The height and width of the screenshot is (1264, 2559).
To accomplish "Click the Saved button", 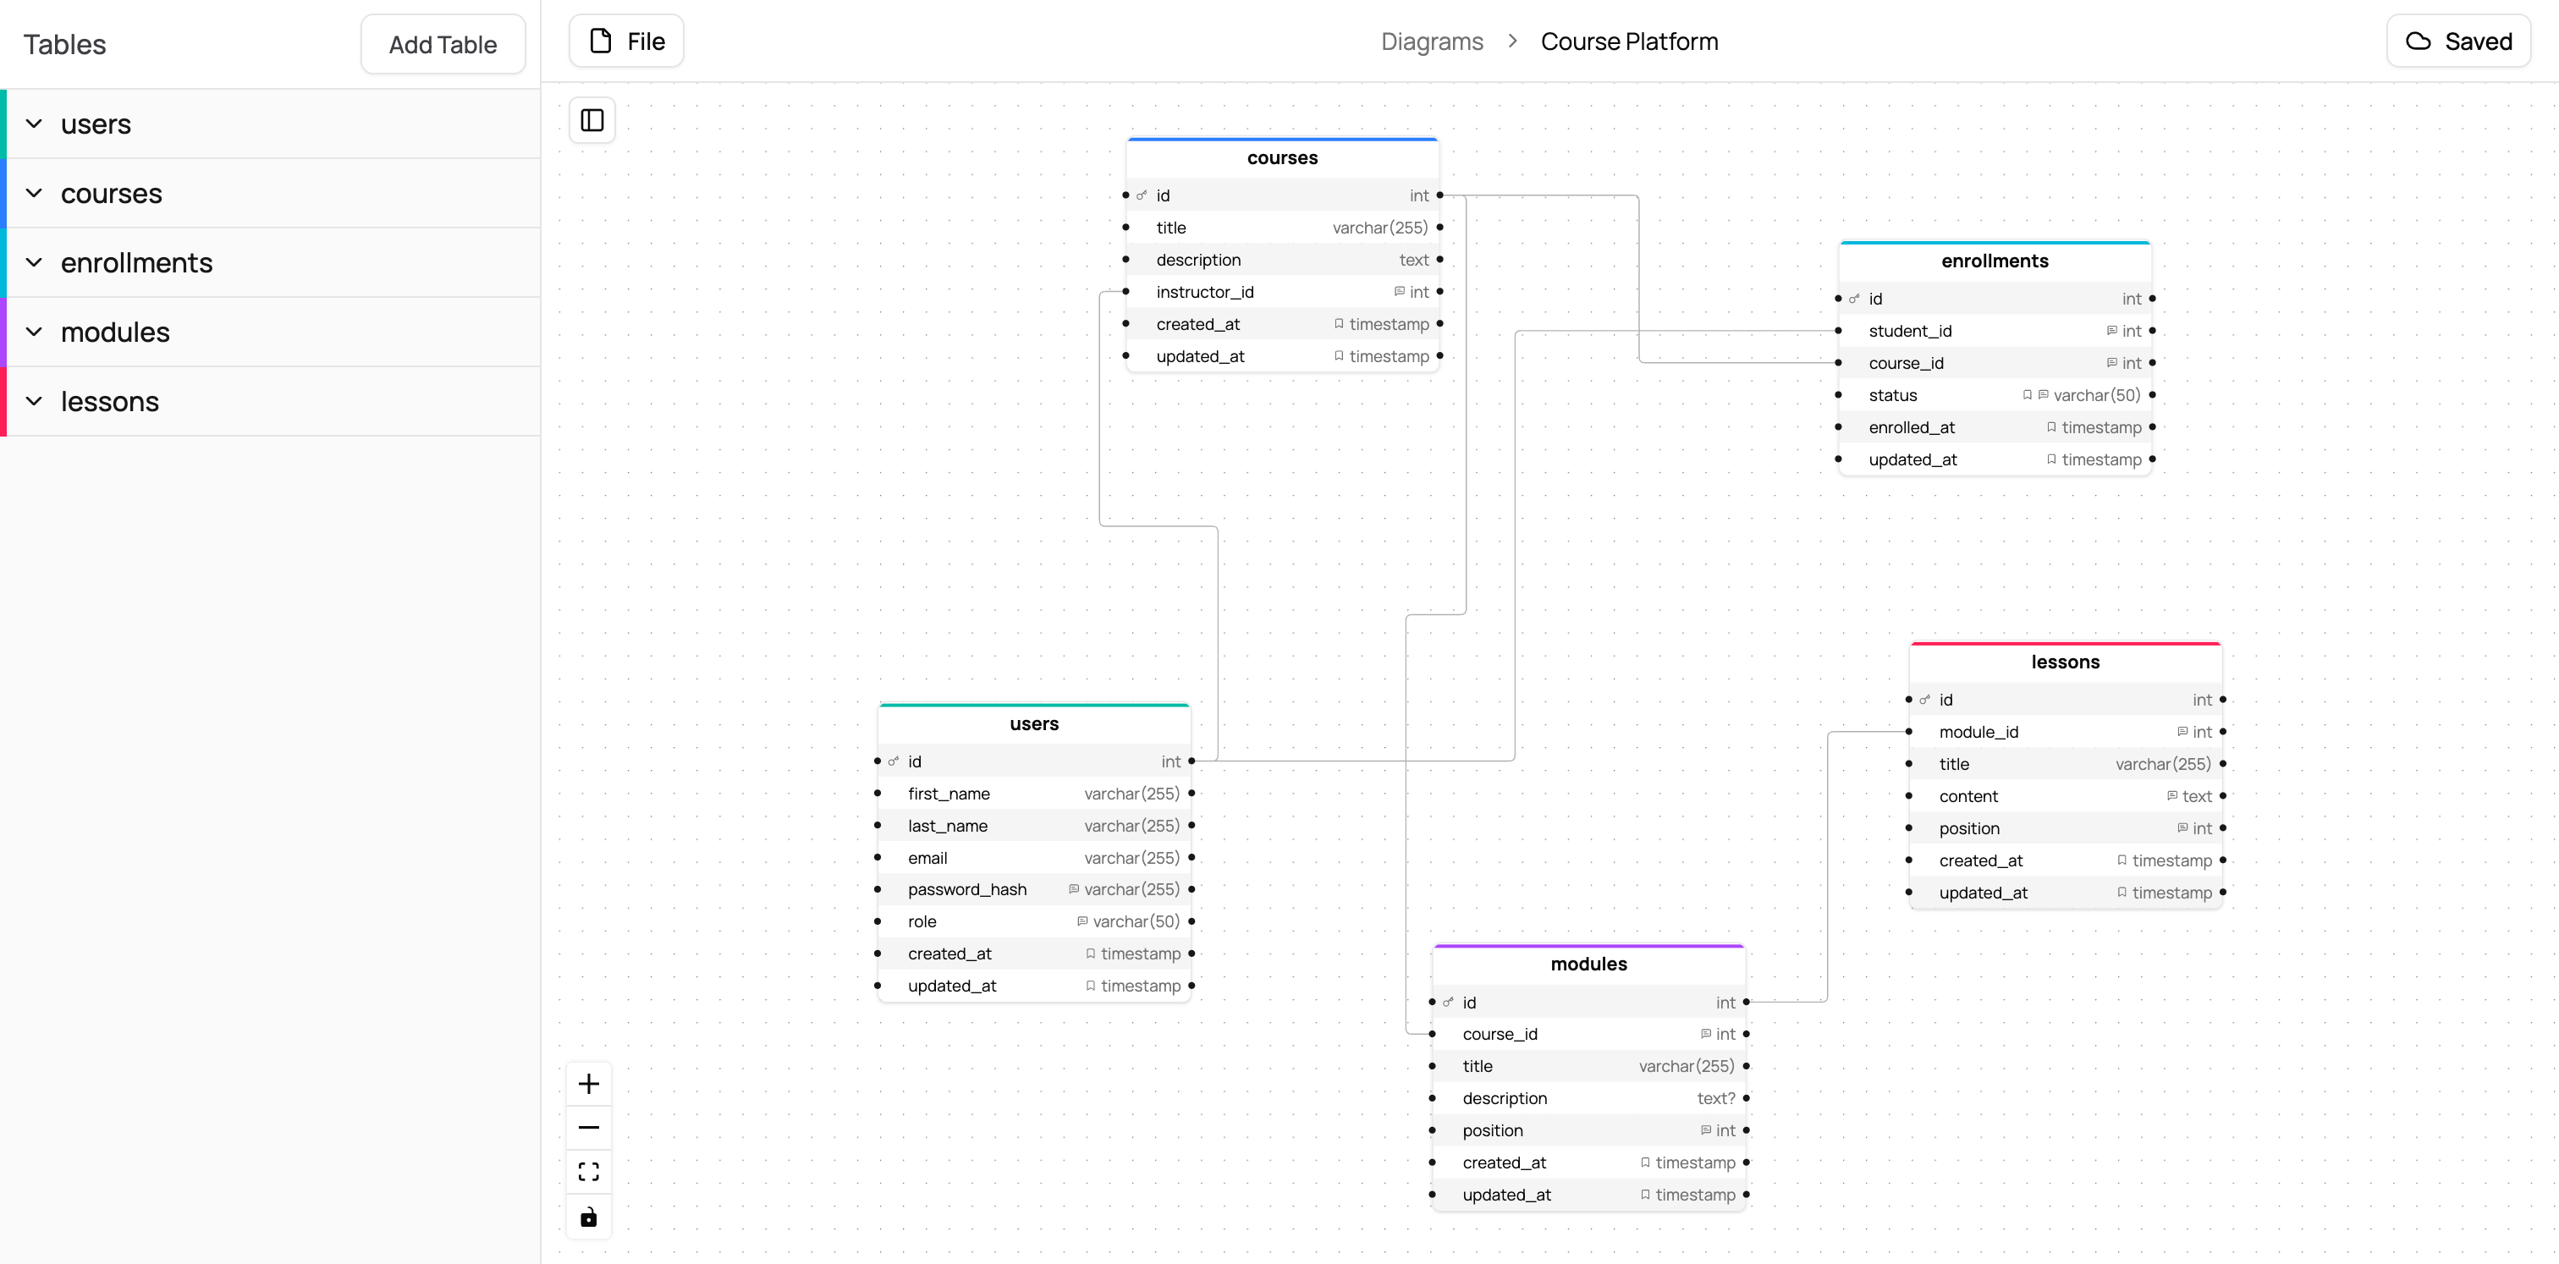I will [2457, 41].
